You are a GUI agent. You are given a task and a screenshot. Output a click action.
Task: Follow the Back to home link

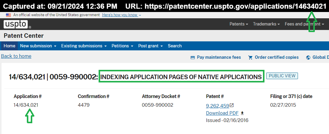tap(16, 56)
